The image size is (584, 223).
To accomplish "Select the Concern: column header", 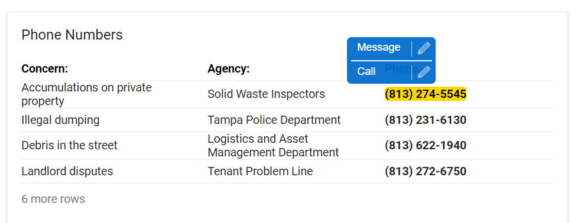I will coord(45,69).
